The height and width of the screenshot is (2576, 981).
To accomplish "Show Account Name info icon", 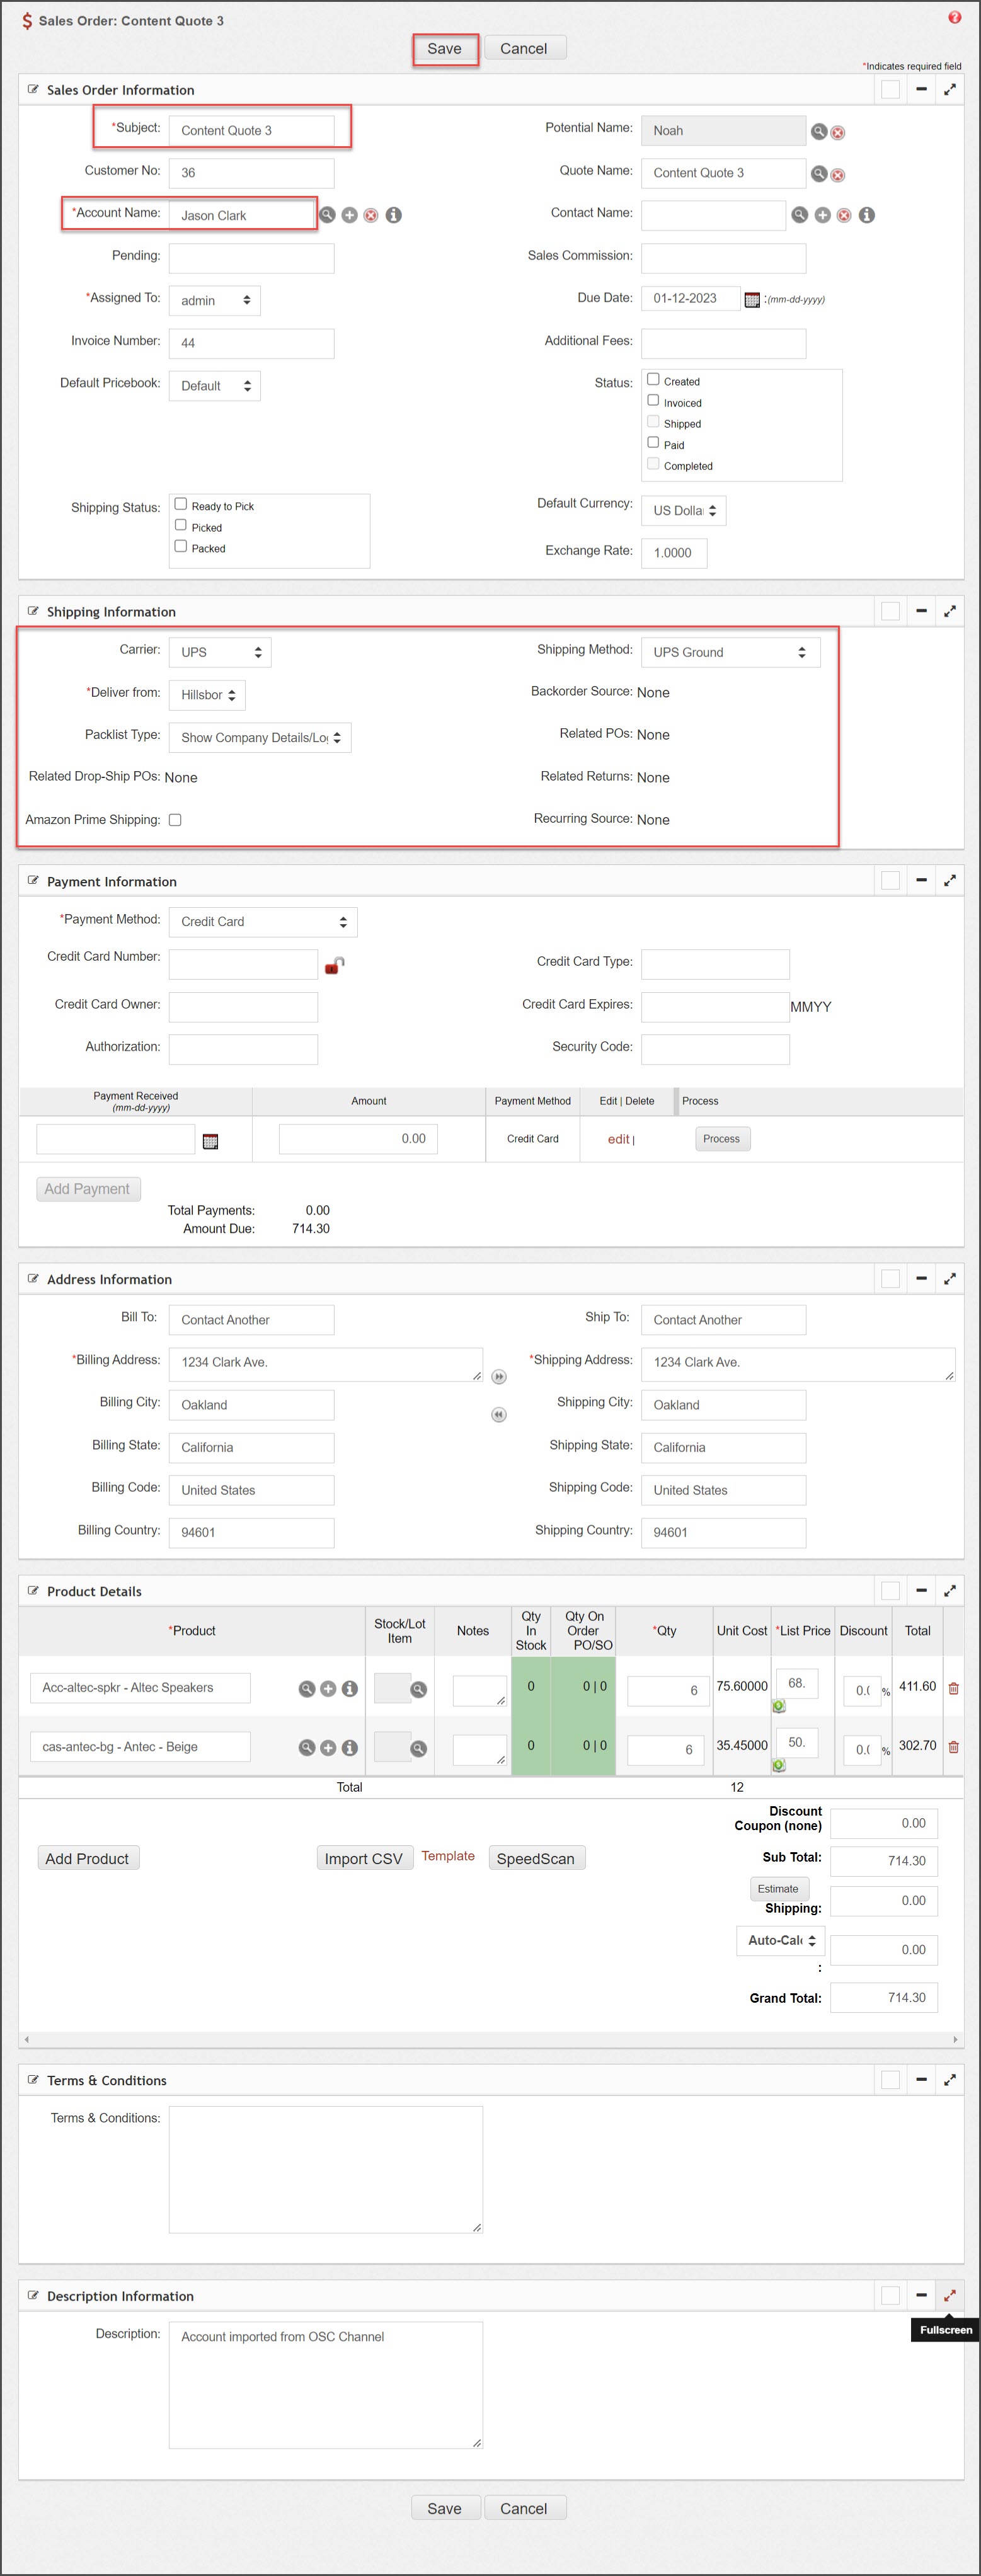I will (394, 215).
